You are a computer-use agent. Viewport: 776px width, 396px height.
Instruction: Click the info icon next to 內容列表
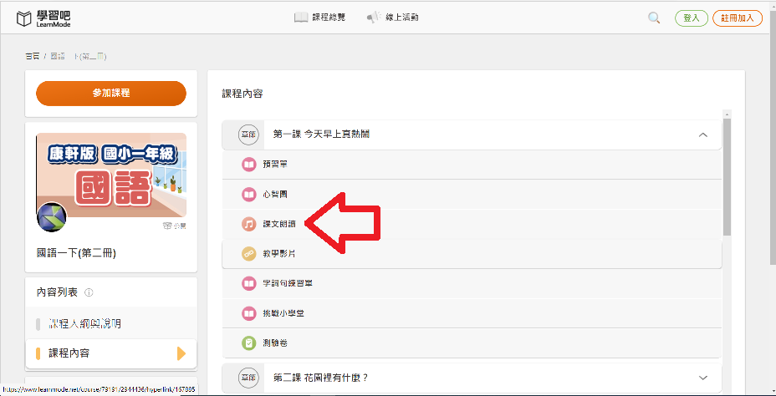[x=89, y=292]
